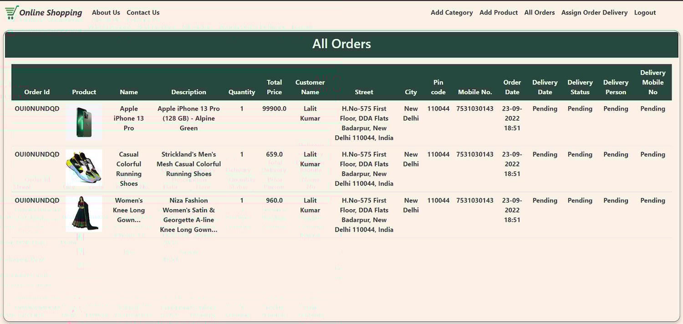Viewport: 683px width, 324px height.
Task: Select the Pending delivery status of first order
Action: click(580, 108)
